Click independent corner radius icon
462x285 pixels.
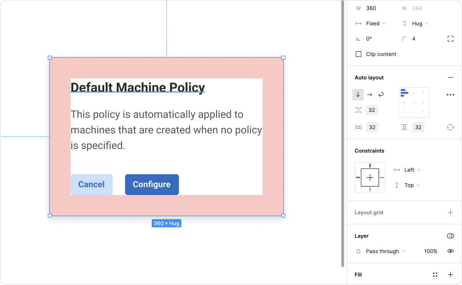point(450,39)
